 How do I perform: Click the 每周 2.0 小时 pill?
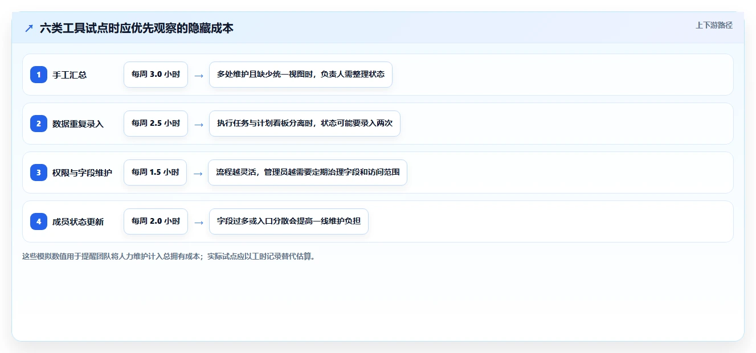point(156,221)
